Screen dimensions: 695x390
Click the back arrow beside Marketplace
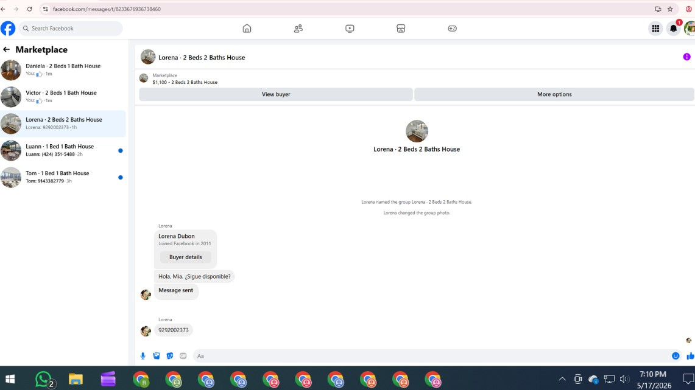tap(6, 49)
